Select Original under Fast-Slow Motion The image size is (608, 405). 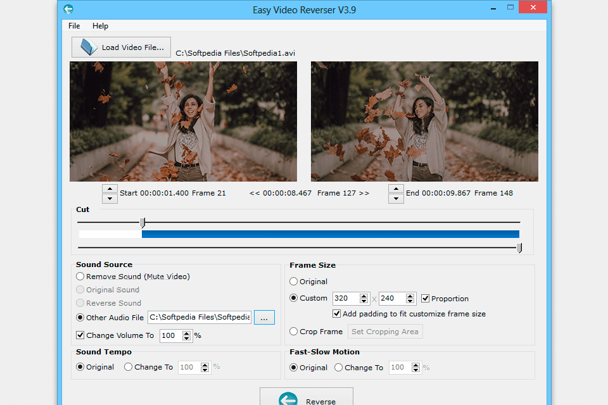pos(308,368)
